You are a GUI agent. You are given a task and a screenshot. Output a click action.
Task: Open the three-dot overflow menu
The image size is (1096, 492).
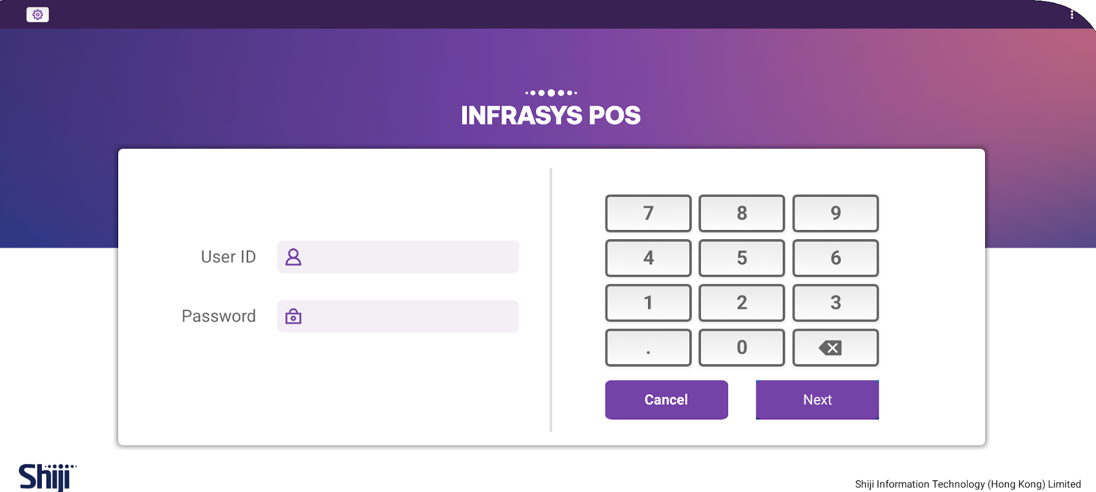pyautogui.click(x=1072, y=15)
